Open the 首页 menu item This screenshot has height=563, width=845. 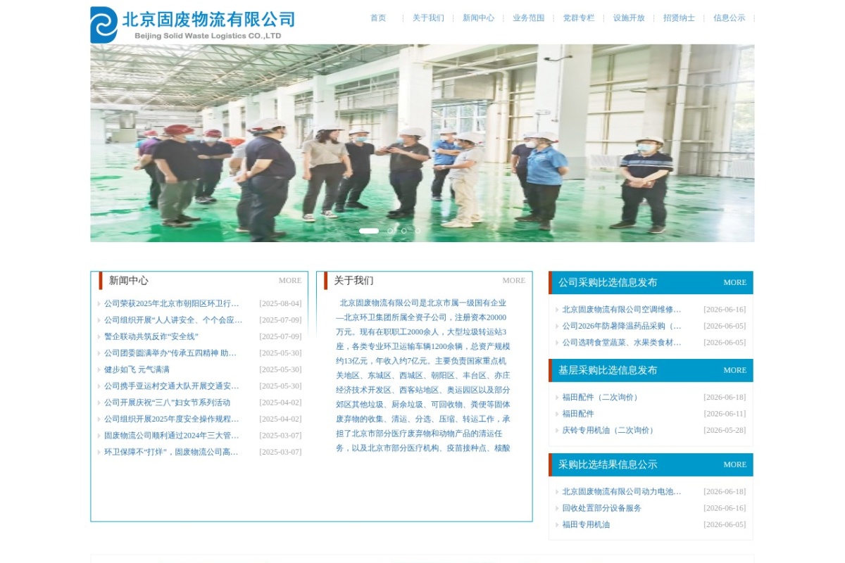click(378, 18)
